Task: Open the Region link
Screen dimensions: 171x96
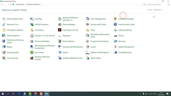Action: click(x=10, y=47)
